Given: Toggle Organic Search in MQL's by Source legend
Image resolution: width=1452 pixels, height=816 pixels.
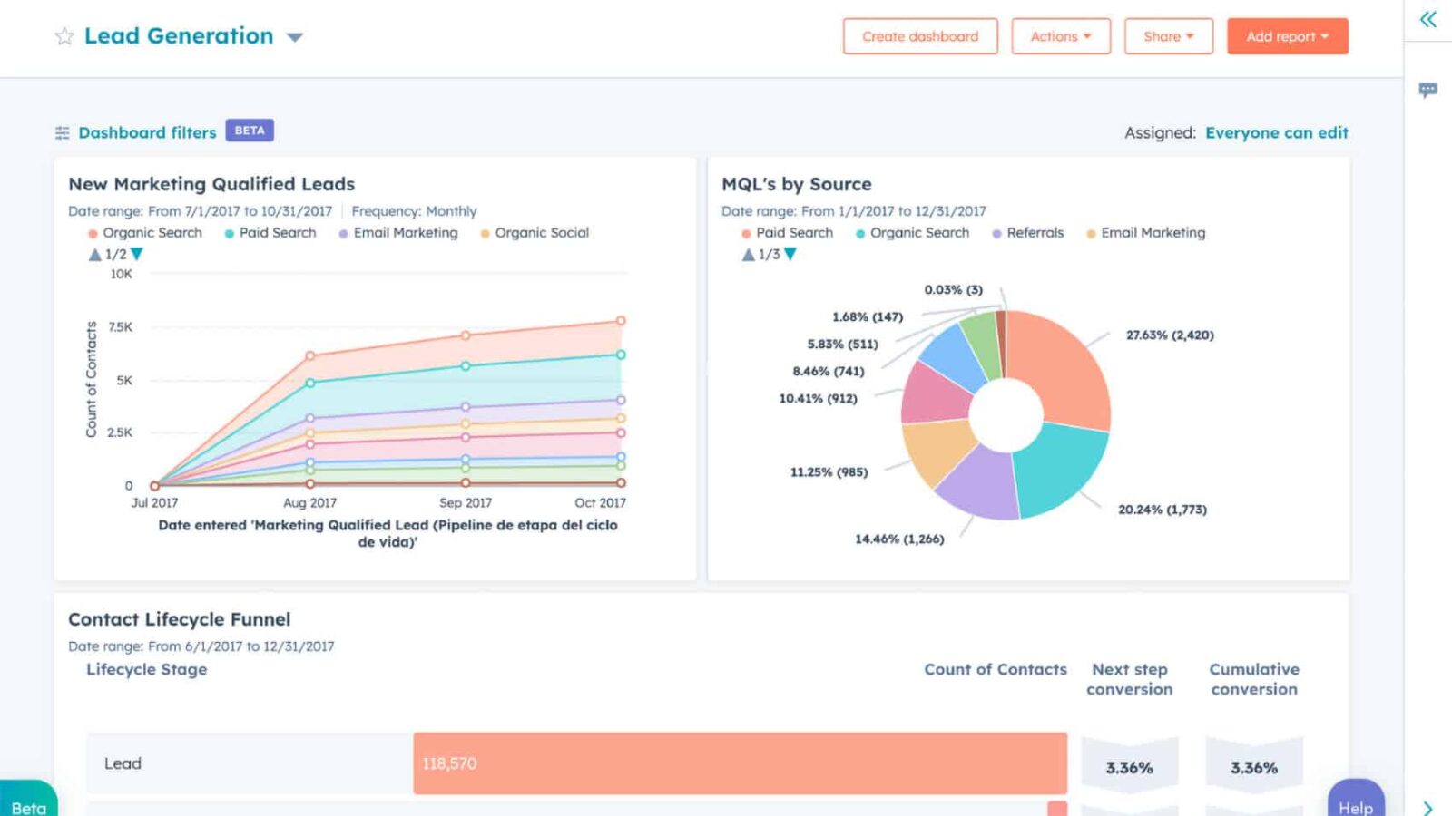Looking at the screenshot, I should click(912, 233).
